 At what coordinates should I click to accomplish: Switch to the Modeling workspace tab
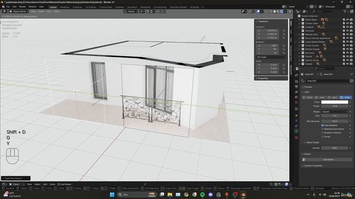(x=64, y=7)
